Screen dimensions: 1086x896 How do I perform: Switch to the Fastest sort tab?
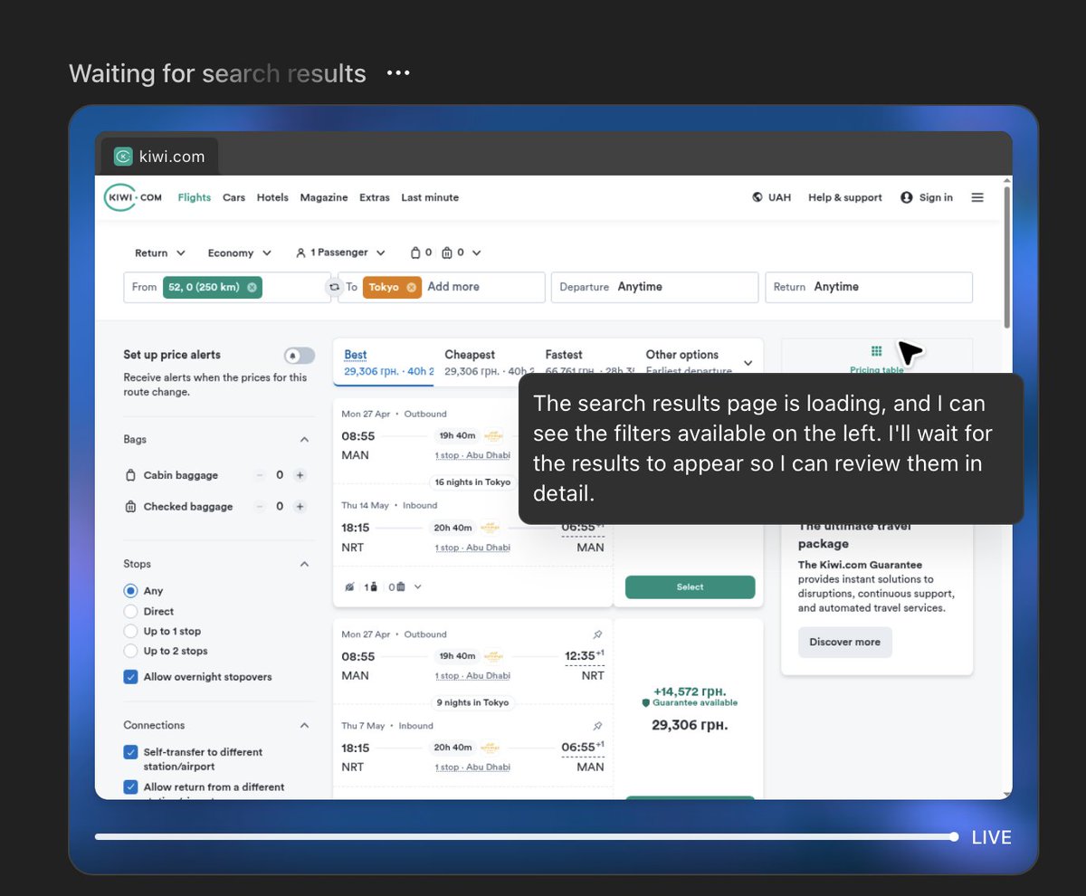(x=585, y=362)
